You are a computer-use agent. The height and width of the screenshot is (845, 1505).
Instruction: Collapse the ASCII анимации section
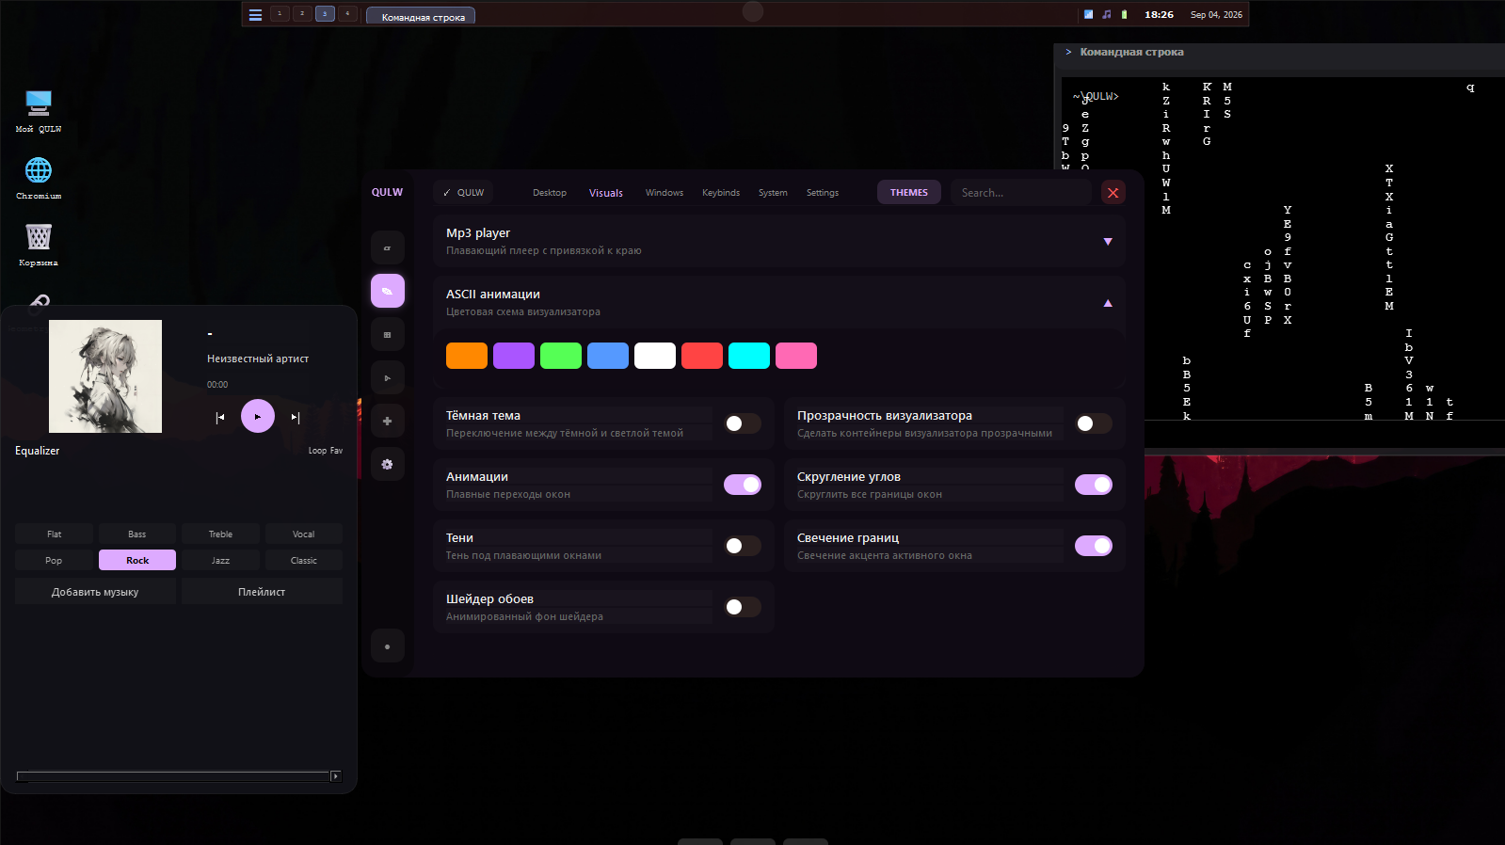tap(1108, 303)
